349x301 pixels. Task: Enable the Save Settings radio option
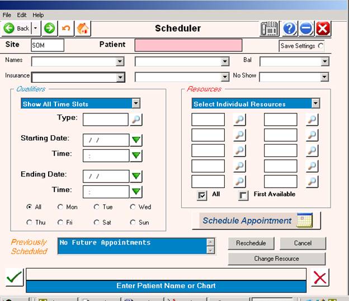tap(320, 46)
